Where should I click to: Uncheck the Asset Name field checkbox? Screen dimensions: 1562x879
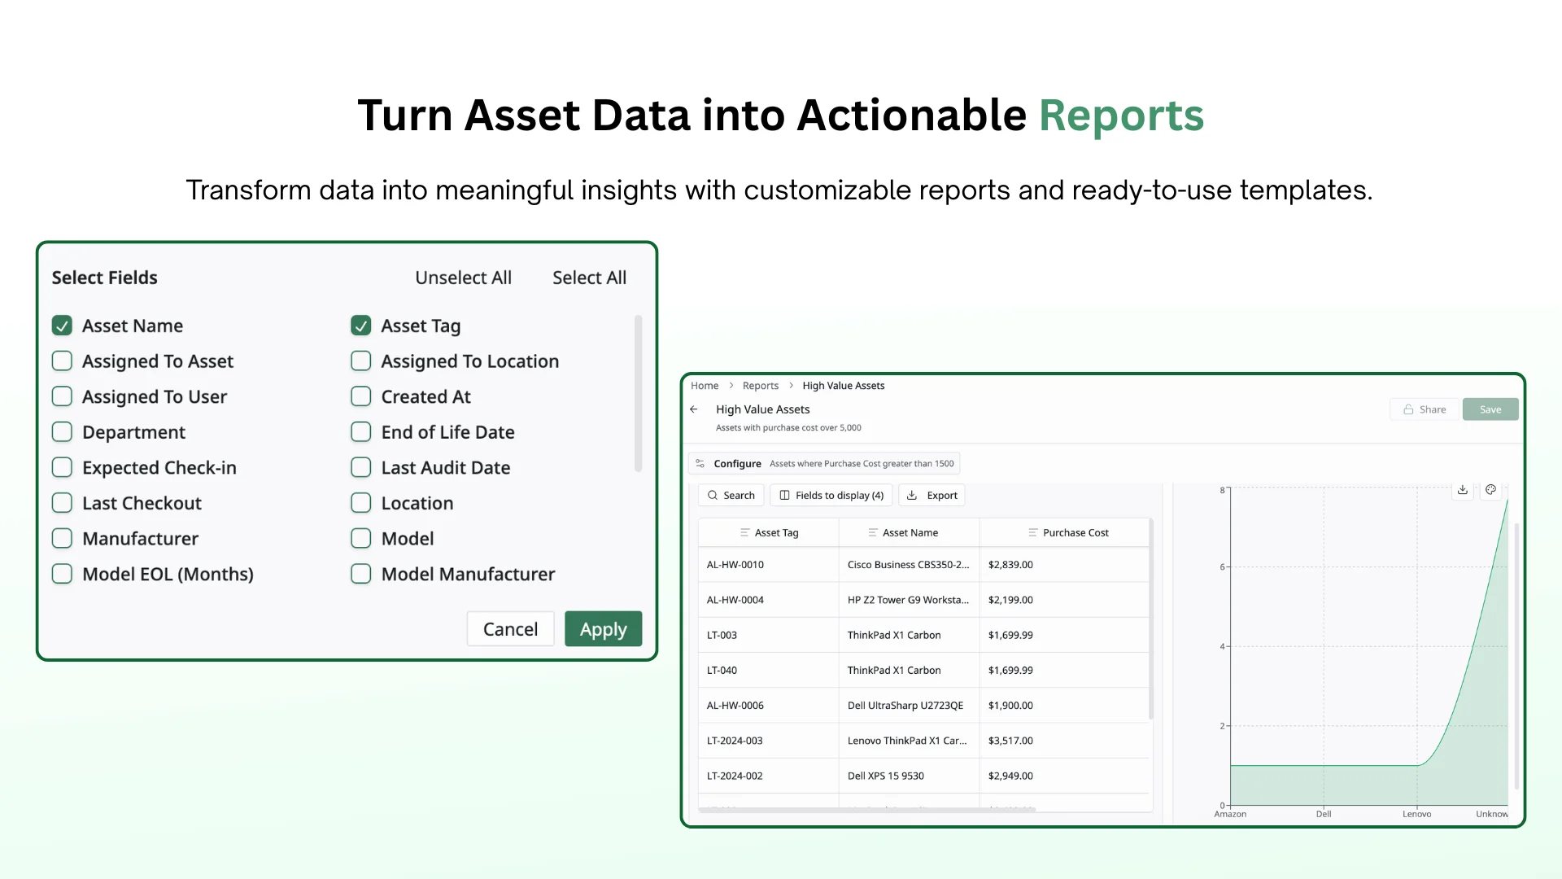[62, 326]
